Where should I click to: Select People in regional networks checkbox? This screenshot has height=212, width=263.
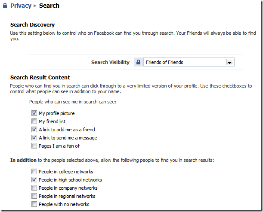(x=34, y=196)
